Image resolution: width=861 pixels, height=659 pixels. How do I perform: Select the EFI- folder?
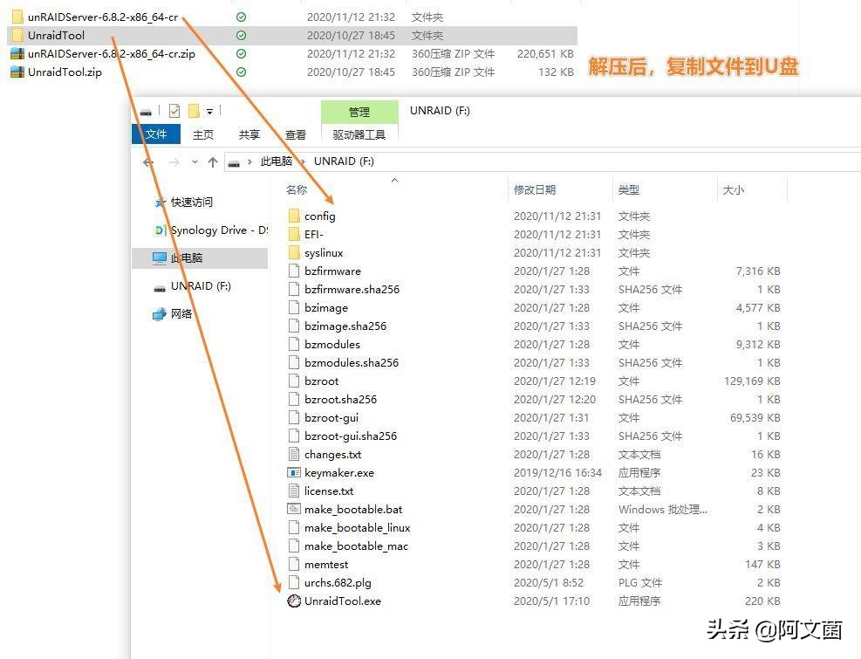(312, 234)
